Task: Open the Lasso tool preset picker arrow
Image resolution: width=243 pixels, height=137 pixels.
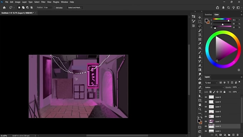Action: click(14, 8)
